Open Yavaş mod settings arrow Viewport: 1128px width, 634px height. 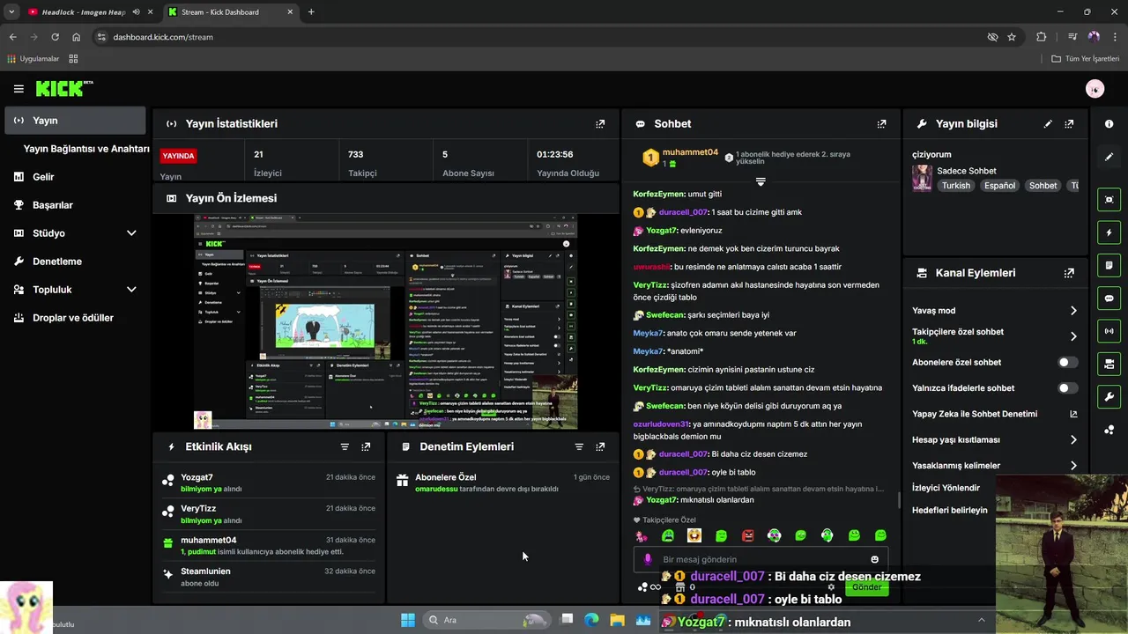pos(1073,311)
